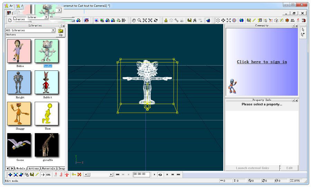Switch to the Materials tab

48,168
